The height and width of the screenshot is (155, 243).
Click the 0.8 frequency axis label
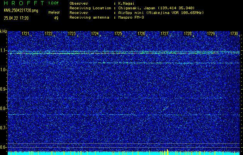coord(3,108)
